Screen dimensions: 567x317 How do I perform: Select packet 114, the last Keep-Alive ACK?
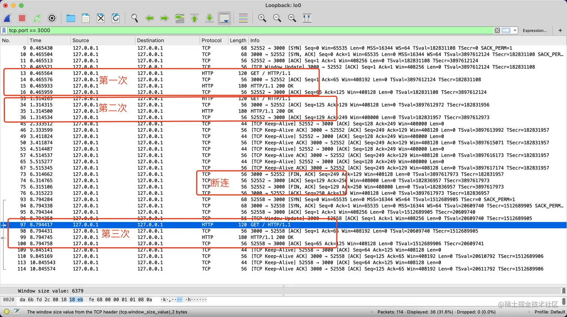pyautogui.click(x=283, y=269)
